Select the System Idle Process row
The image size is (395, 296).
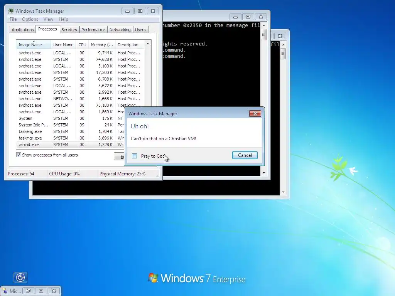pos(70,125)
